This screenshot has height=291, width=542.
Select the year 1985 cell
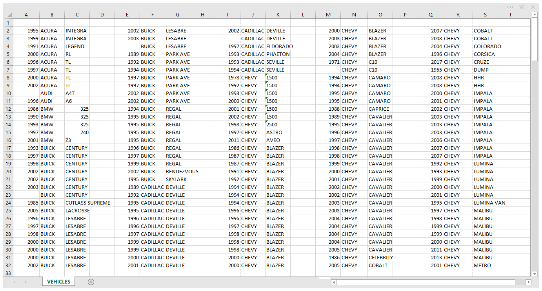click(26, 203)
